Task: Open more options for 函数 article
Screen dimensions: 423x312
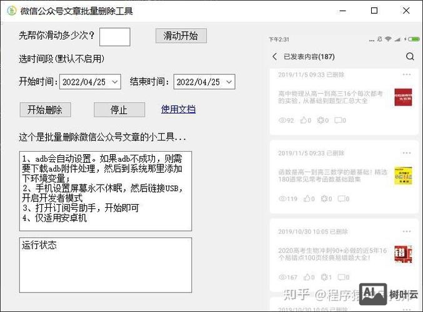Action: pos(407,153)
